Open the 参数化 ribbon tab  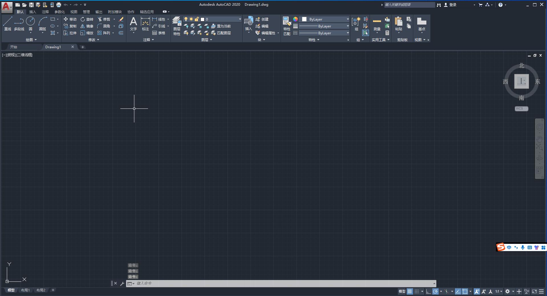(x=60, y=12)
